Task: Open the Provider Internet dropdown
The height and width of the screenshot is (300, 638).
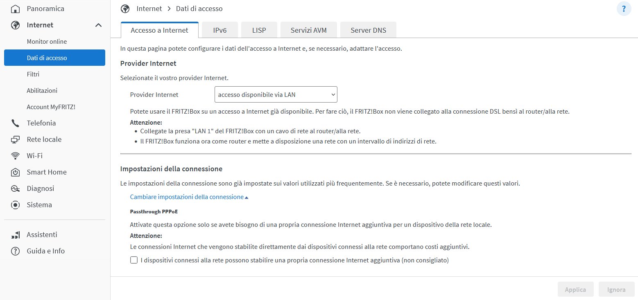Action: coord(276,94)
